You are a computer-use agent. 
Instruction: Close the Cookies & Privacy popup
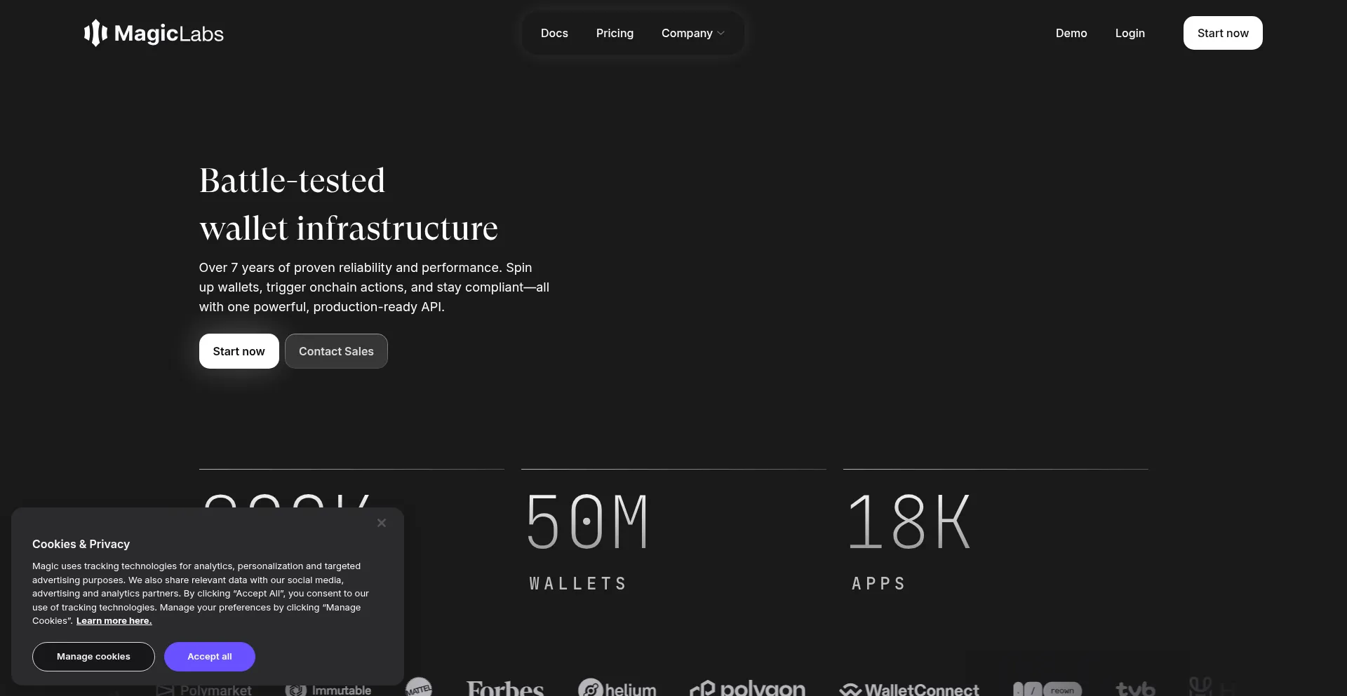tap(382, 523)
